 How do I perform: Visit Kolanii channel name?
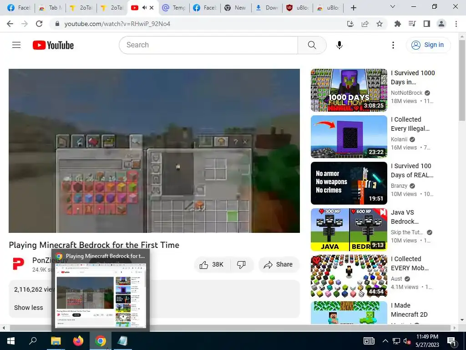(x=399, y=139)
